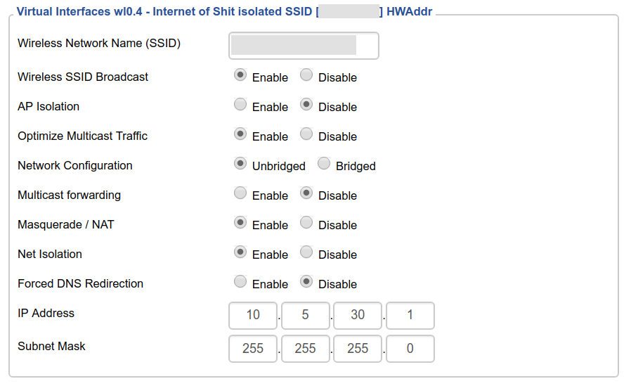Disable Net Isolation option
This screenshot has width=631, height=386.
(306, 252)
